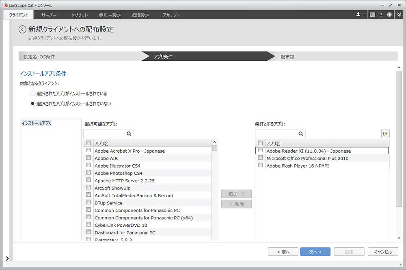
Task: Open the list view icon in top bar
Action: pyautogui.click(x=372, y=15)
